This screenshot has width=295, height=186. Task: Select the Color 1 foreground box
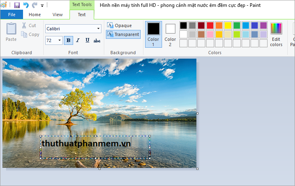[x=153, y=34]
